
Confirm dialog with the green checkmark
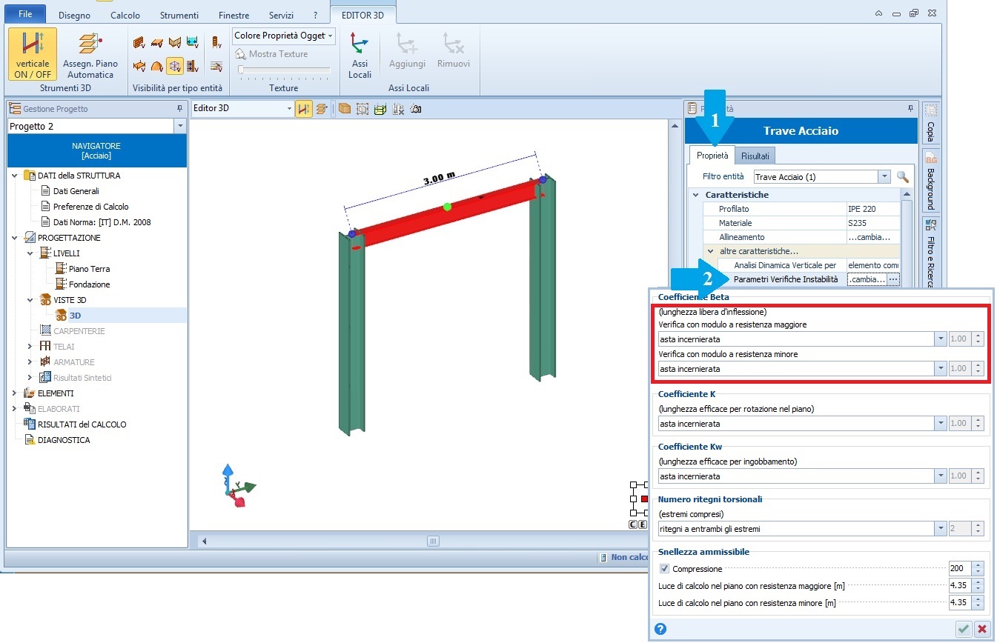[x=963, y=629]
